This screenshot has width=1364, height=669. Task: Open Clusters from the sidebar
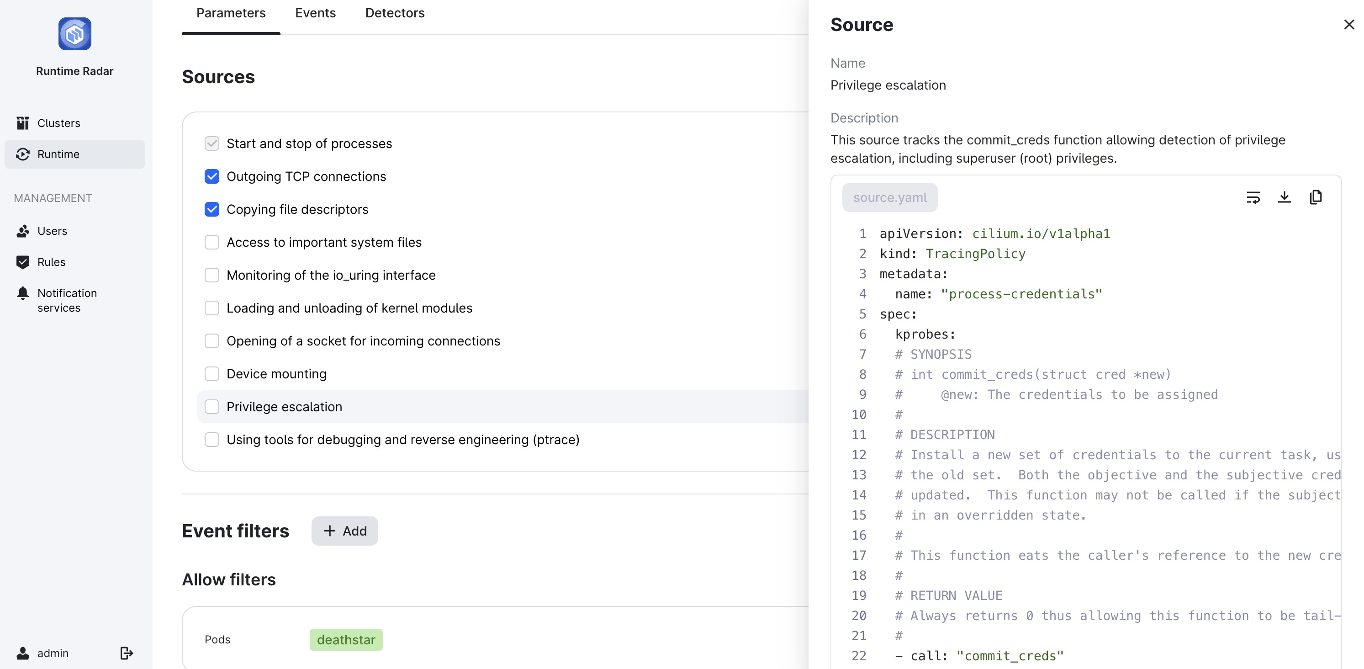[x=59, y=123]
